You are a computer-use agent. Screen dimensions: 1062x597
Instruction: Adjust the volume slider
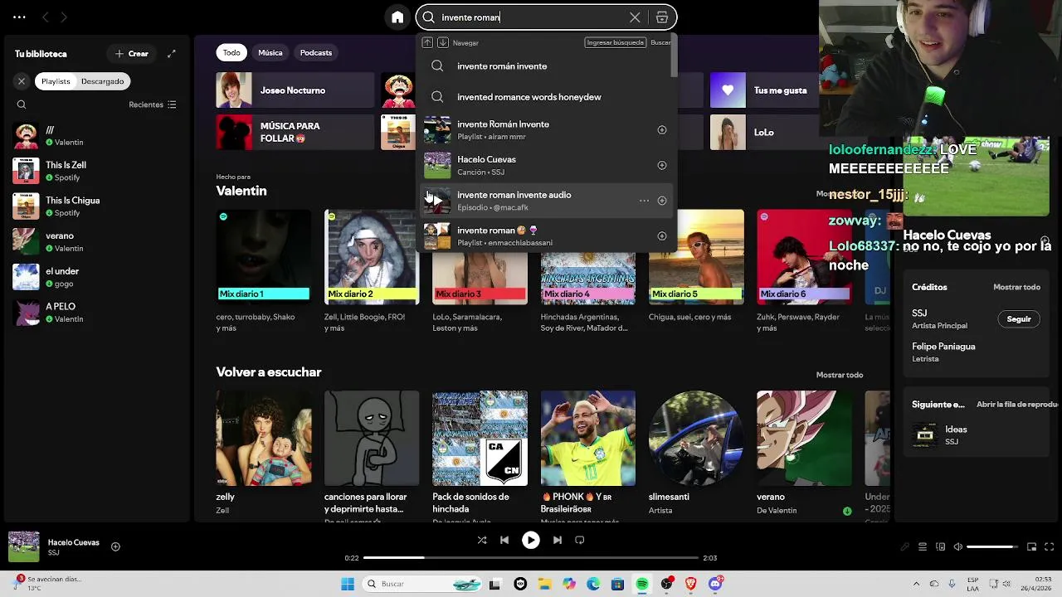coord(993,547)
